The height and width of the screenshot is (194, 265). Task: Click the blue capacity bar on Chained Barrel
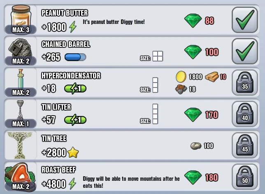tap(75, 57)
